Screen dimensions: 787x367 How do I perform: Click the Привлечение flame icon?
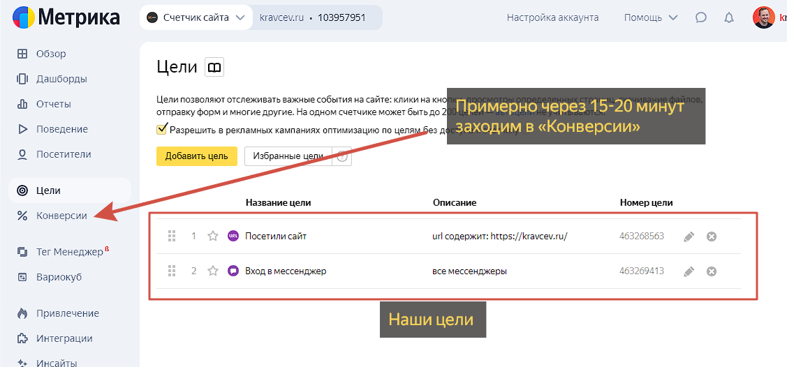(x=22, y=313)
